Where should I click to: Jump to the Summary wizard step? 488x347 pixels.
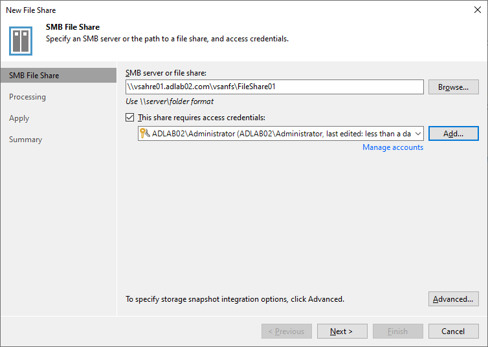pyautogui.click(x=25, y=140)
